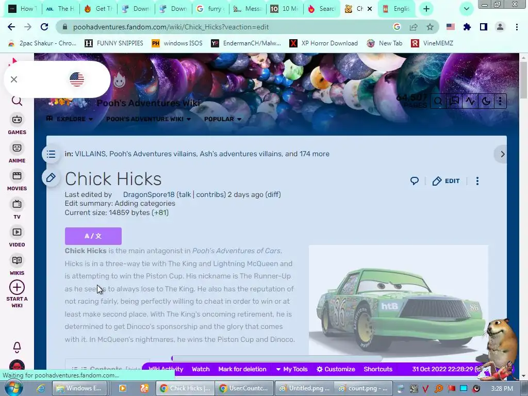Open the table of contents list icon
Viewport: 528px width, 396px height.
coord(51,154)
